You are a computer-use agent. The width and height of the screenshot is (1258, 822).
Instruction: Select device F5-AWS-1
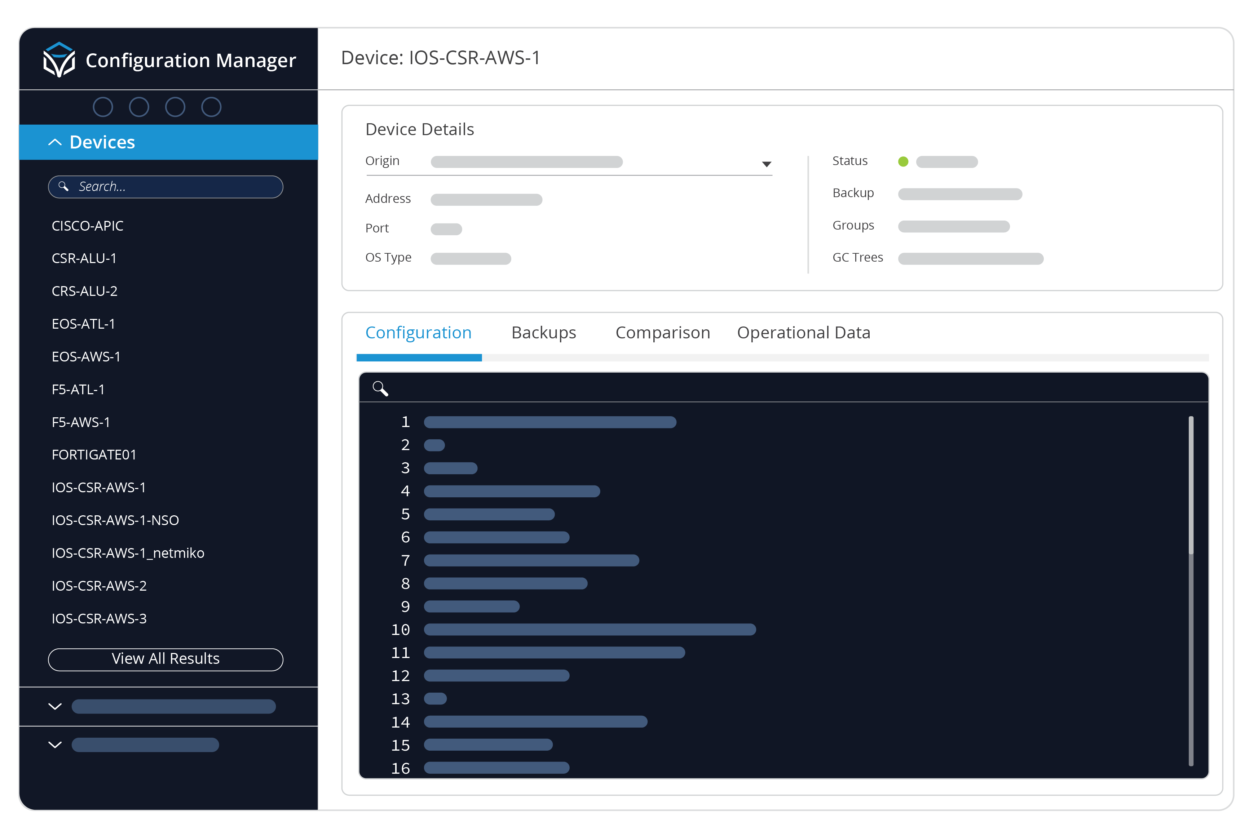81,422
